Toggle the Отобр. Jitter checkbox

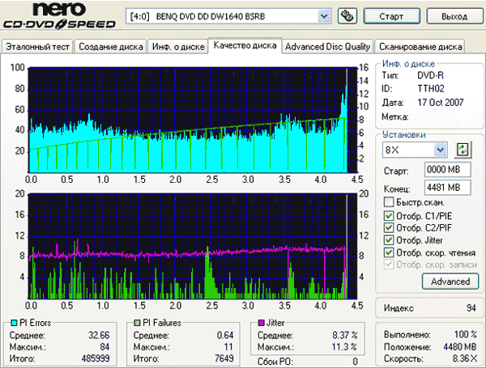coord(388,240)
